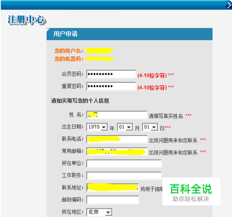The width and height of the screenshot is (232, 217).
Task: Click the 出现问题用来和您联系 hint beside 常用邮箱
Action: [173, 152]
